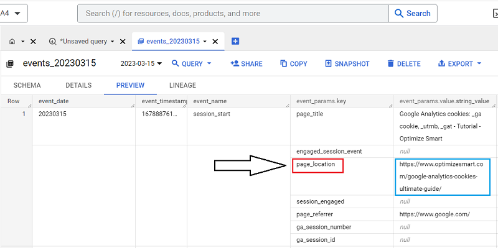Open the Unsaved query tab dropdown arrow
498x248 pixels.
click(x=113, y=42)
